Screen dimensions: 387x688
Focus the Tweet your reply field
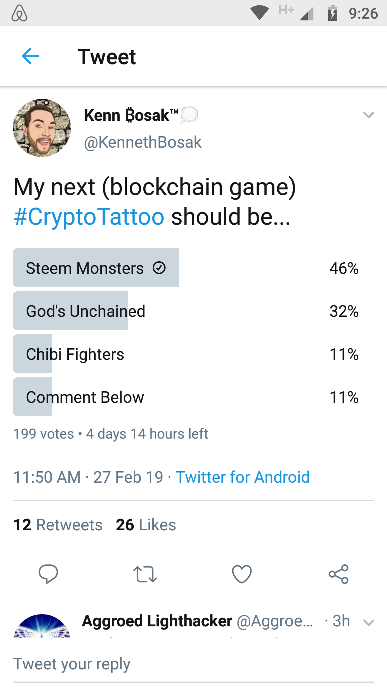click(x=193, y=664)
